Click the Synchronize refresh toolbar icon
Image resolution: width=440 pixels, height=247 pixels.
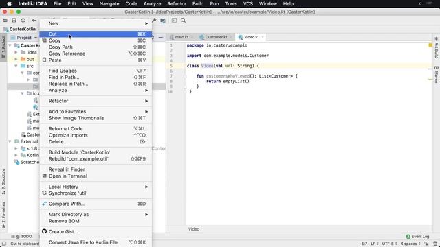tap(23, 20)
